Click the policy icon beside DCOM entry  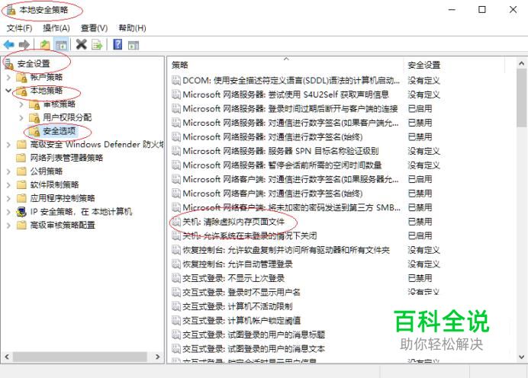pyautogui.click(x=176, y=80)
